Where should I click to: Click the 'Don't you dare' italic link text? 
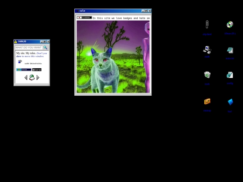coord(31,55)
